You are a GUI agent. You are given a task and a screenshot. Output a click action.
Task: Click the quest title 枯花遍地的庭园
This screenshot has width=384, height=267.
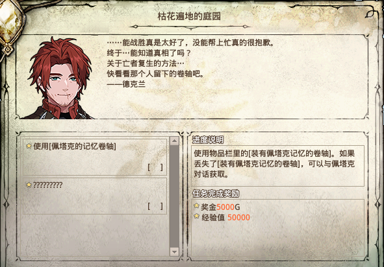tap(189, 16)
